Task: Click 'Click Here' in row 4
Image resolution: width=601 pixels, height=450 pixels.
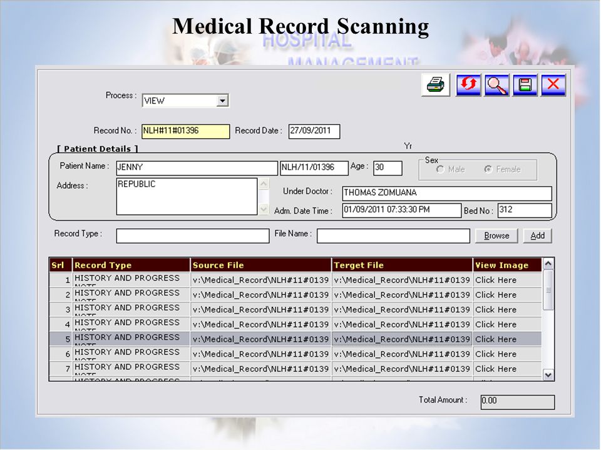Action: point(496,324)
